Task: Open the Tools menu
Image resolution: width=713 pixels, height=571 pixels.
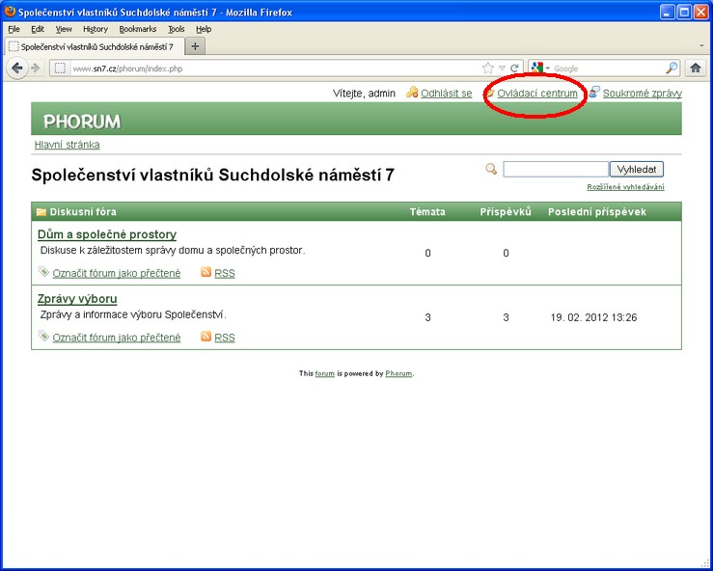Action: click(x=176, y=29)
